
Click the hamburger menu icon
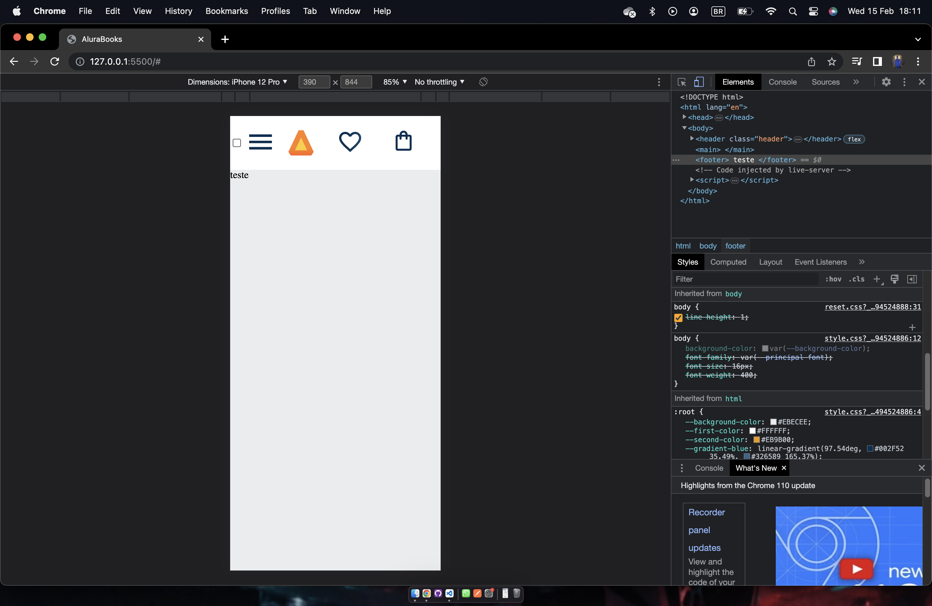point(261,141)
